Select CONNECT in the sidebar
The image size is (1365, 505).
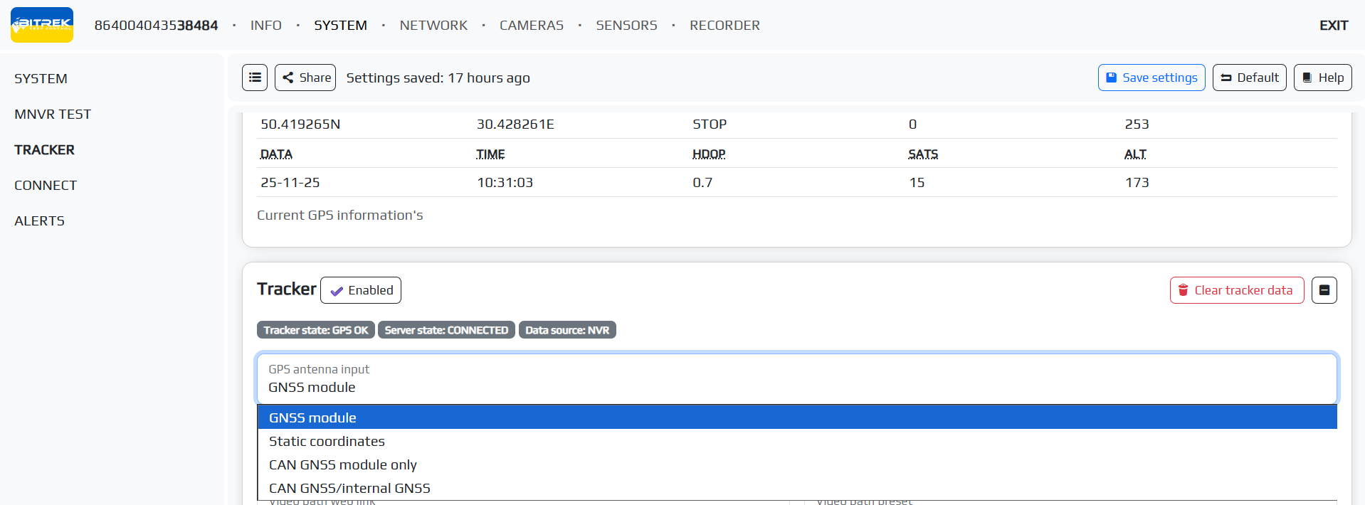46,185
